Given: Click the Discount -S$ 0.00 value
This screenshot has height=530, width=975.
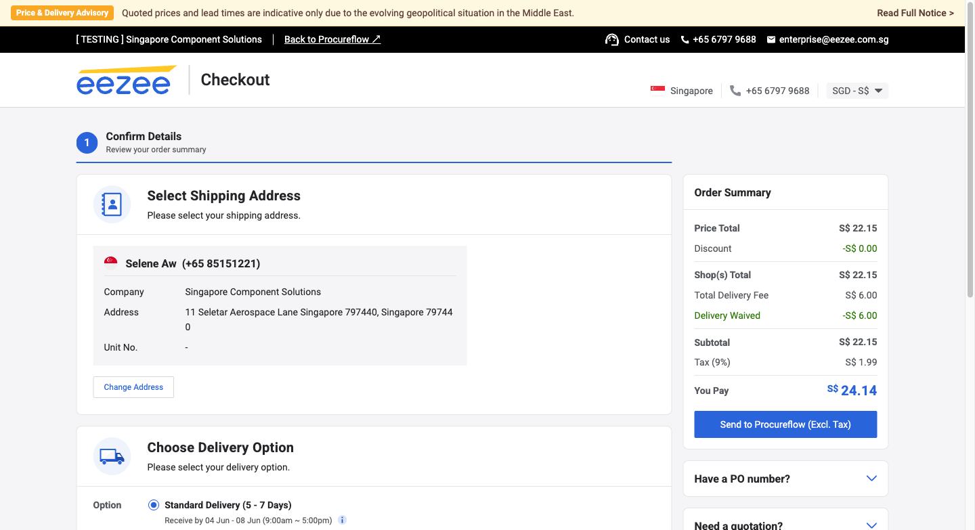Looking at the screenshot, I should coord(860,248).
